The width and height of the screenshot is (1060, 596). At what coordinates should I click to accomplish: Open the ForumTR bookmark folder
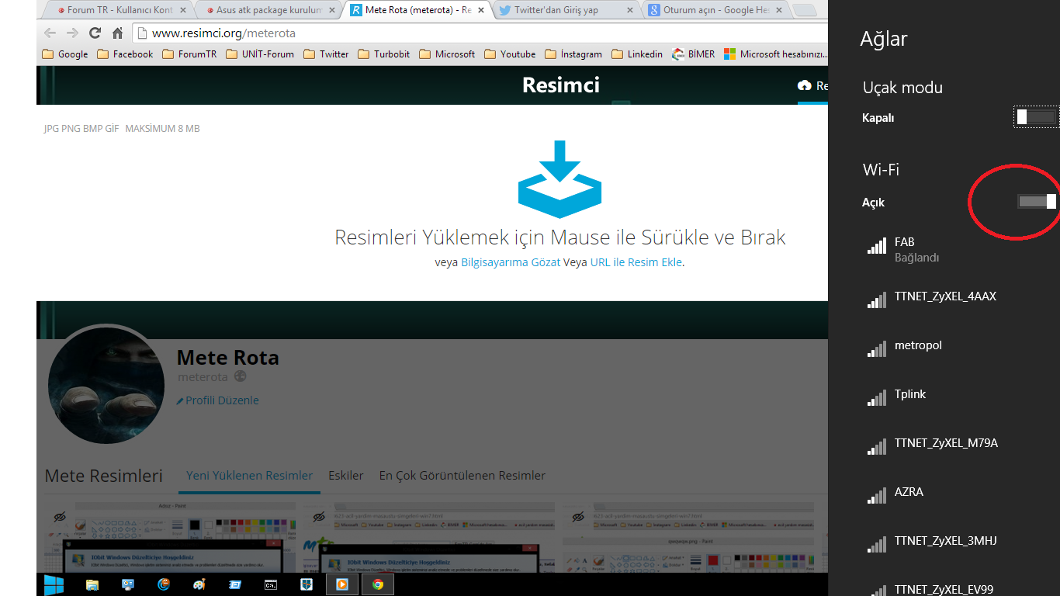point(190,54)
